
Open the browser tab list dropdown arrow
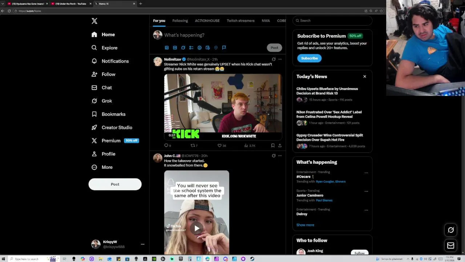pos(3,4)
